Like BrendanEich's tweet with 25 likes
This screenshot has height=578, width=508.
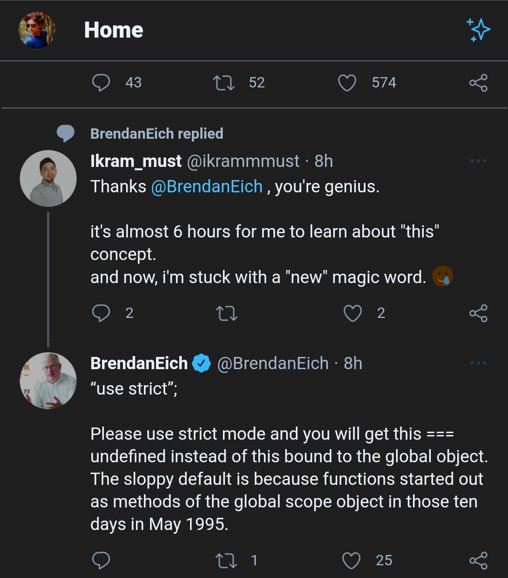pyautogui.click(x=350, y=560)
